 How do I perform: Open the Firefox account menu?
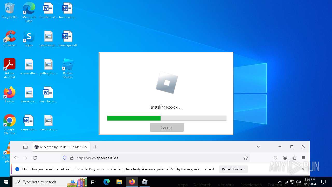pos(285,158)
